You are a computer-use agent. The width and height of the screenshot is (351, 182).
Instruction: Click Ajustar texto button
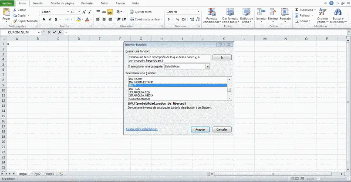(141, 12)
